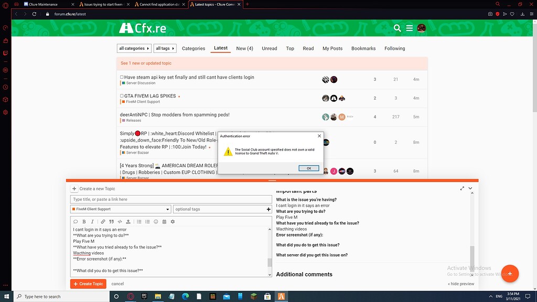Click the topic title input field
The width and height of the screenshot is (537, 302).
click(171, 199)
